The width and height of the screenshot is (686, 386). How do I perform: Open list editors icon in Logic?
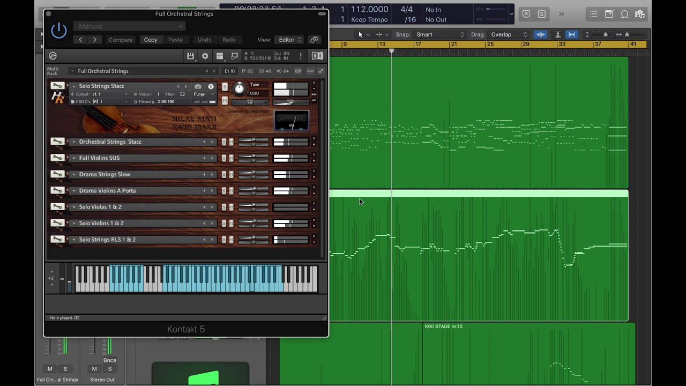pos(593,14)
